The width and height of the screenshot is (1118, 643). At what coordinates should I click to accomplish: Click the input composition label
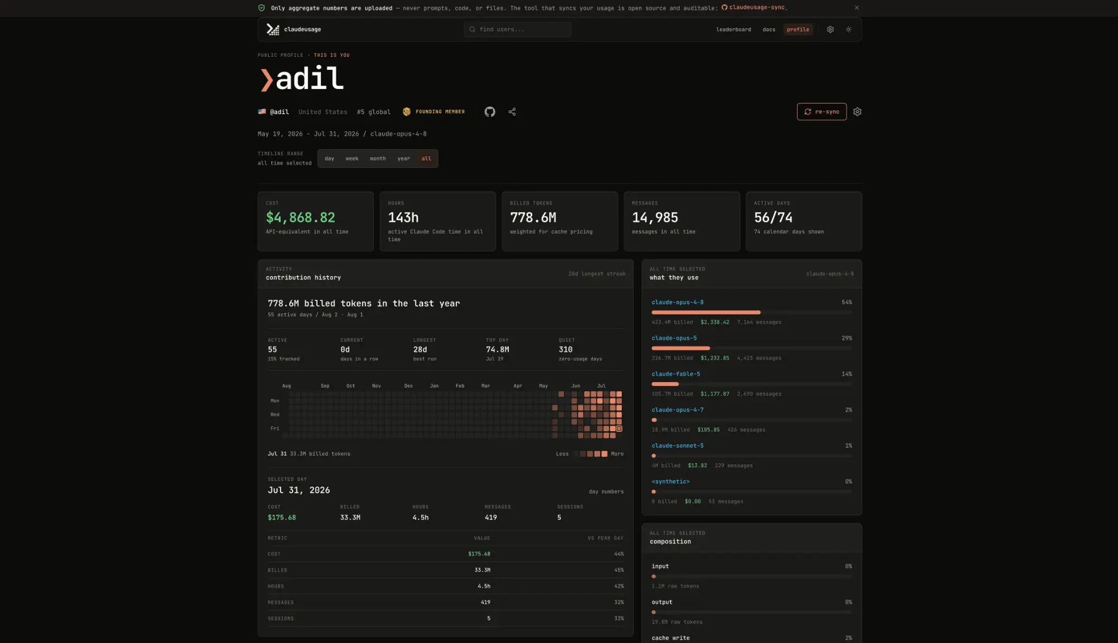[660, 567]
